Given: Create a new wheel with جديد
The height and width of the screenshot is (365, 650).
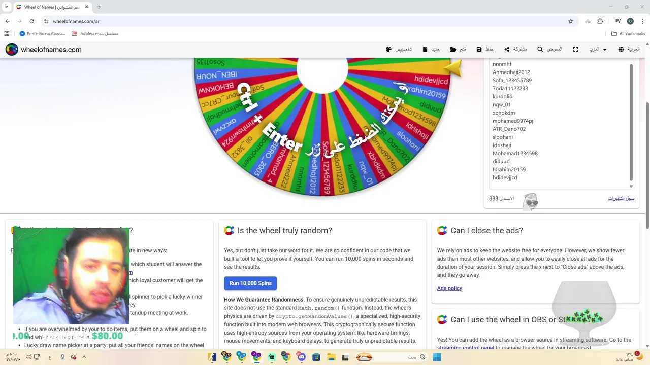Looking at the screenshot, I should pyautogui.click(x=431, y=49).
